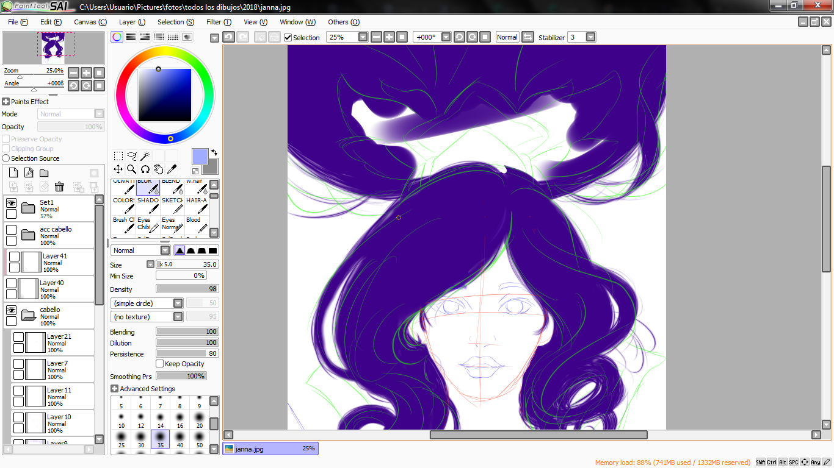
Task: Open the File menu
Action: [x=18, y=22]
